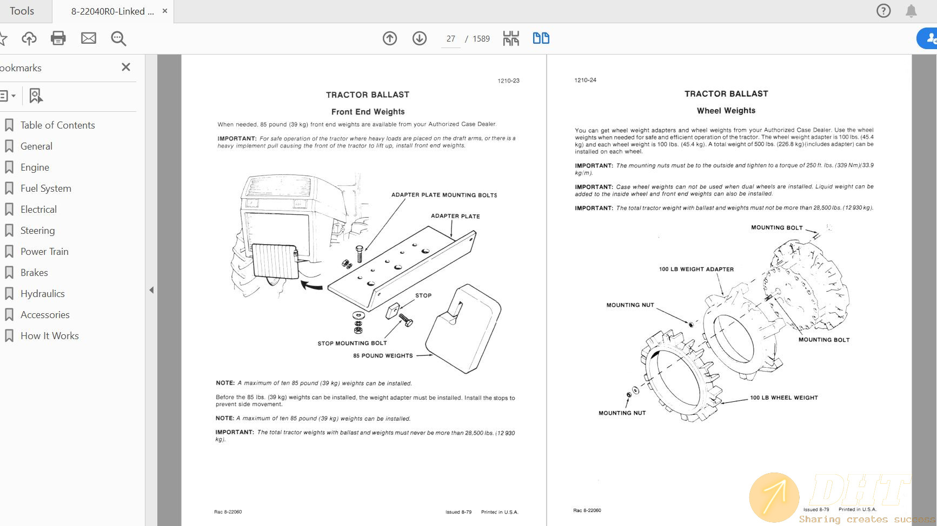This screenshot has height=526, width=937.
Task: Go to the next page with the down arrow
Action: tap(419, 38)
